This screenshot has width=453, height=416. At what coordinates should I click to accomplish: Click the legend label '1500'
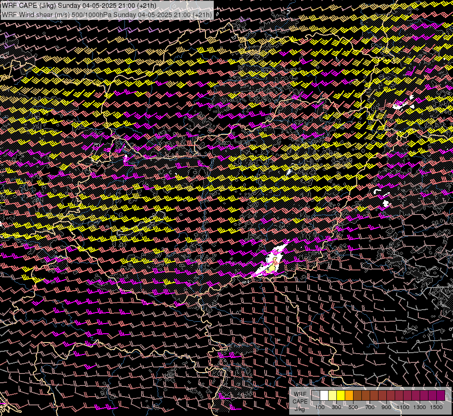coord(436,407)
